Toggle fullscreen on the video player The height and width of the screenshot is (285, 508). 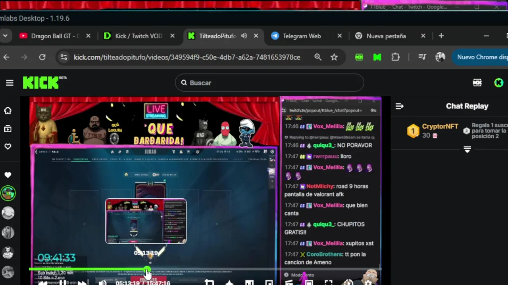(x=328, y=283)
